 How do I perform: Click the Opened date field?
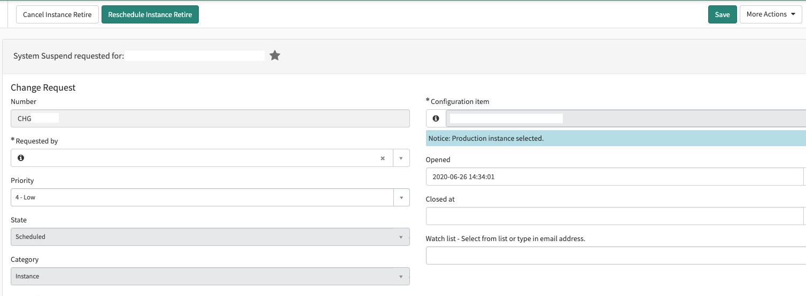click(x=615, y=177)
